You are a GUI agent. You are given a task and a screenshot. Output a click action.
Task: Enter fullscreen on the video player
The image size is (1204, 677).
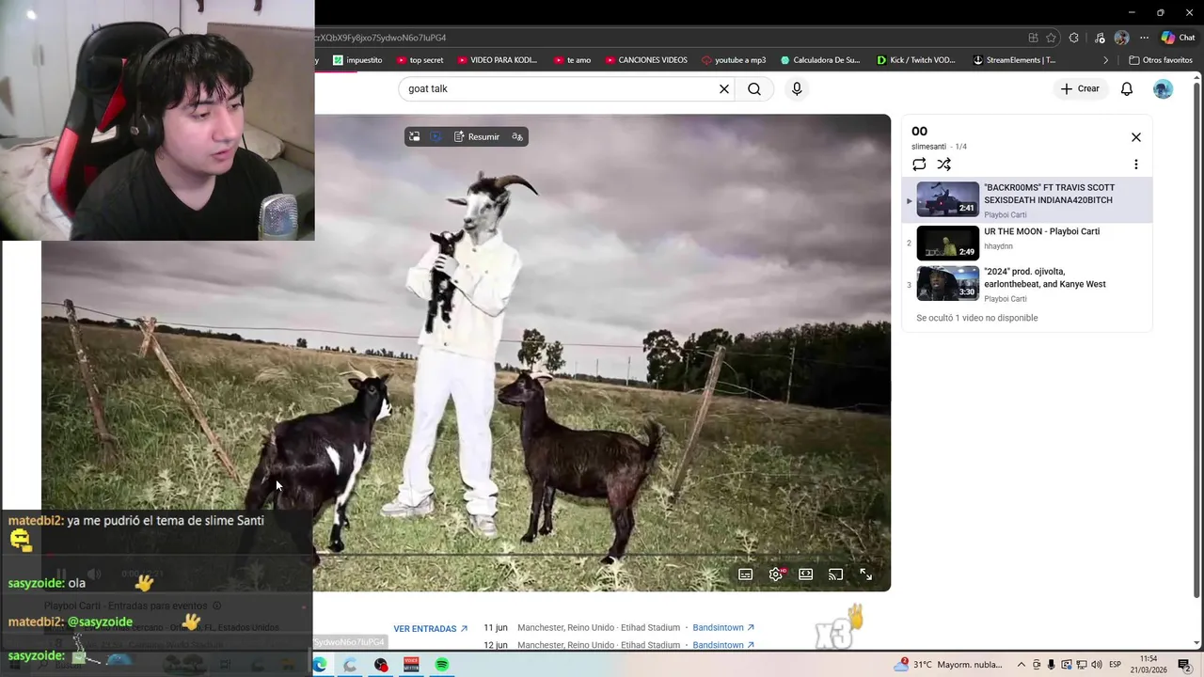click(865, 575)
